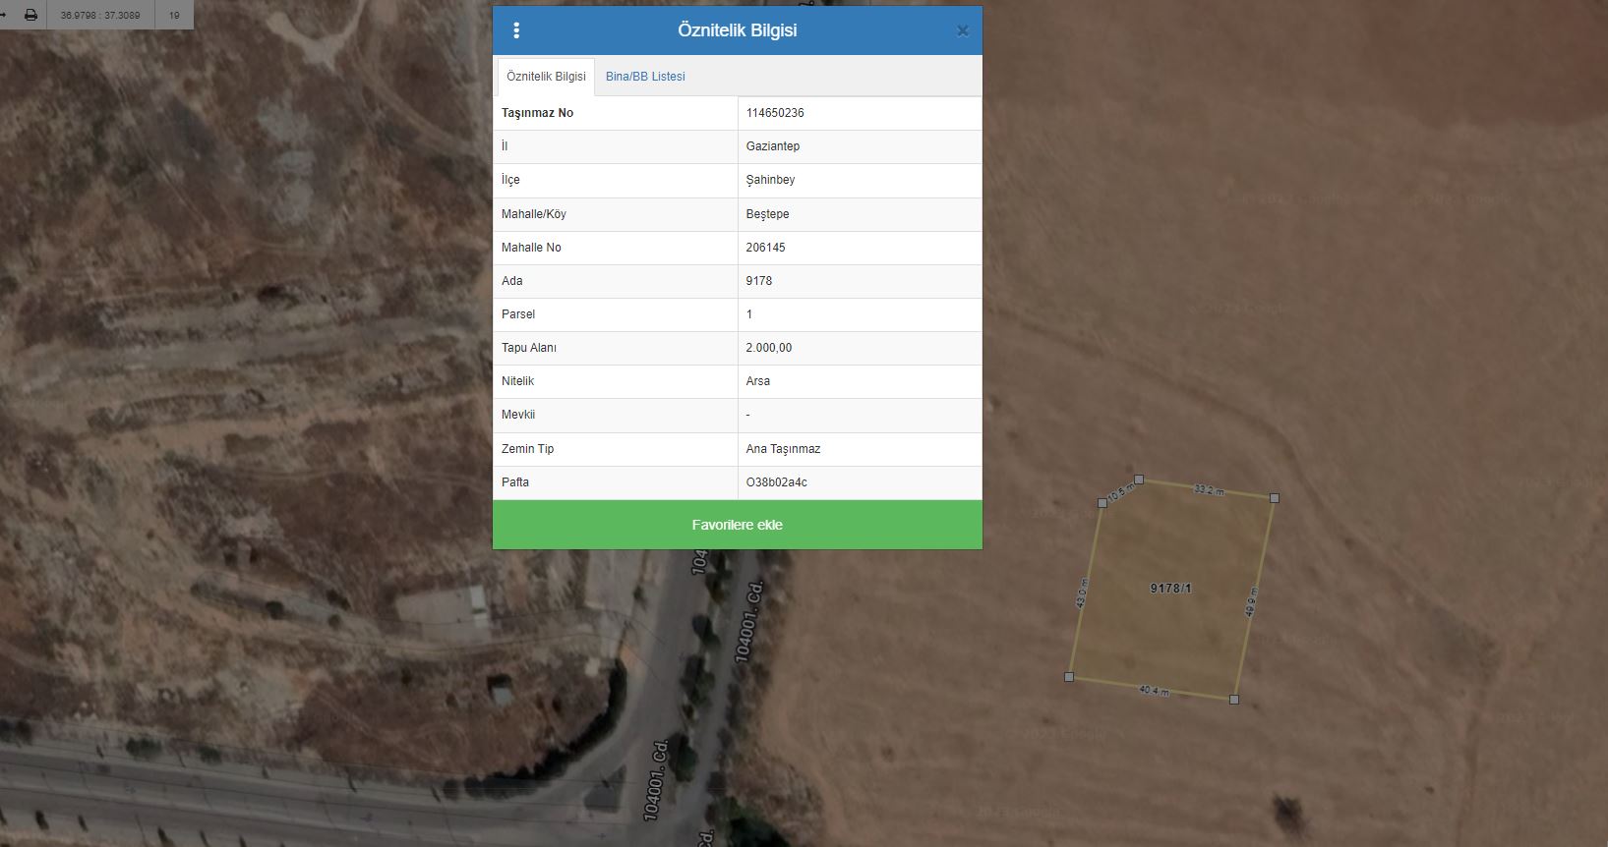Select the Taşınmaz No value 114650236

point(775,113)
